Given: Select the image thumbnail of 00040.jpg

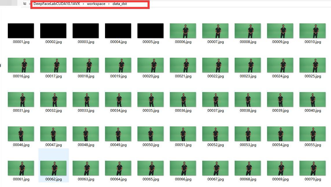Looking at the screenshot, I should point(312,99).
